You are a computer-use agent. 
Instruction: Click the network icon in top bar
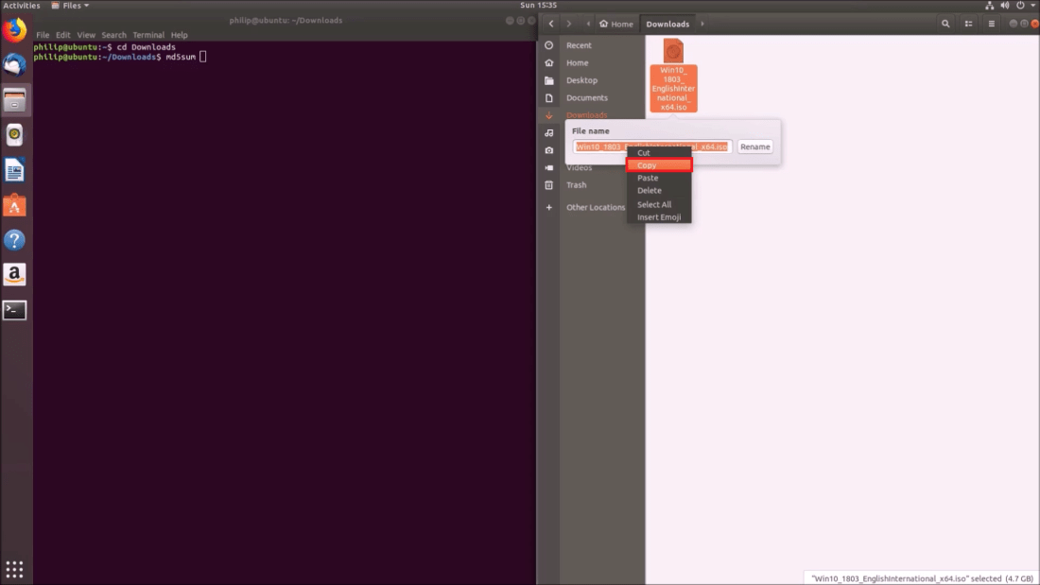(989, 6)
